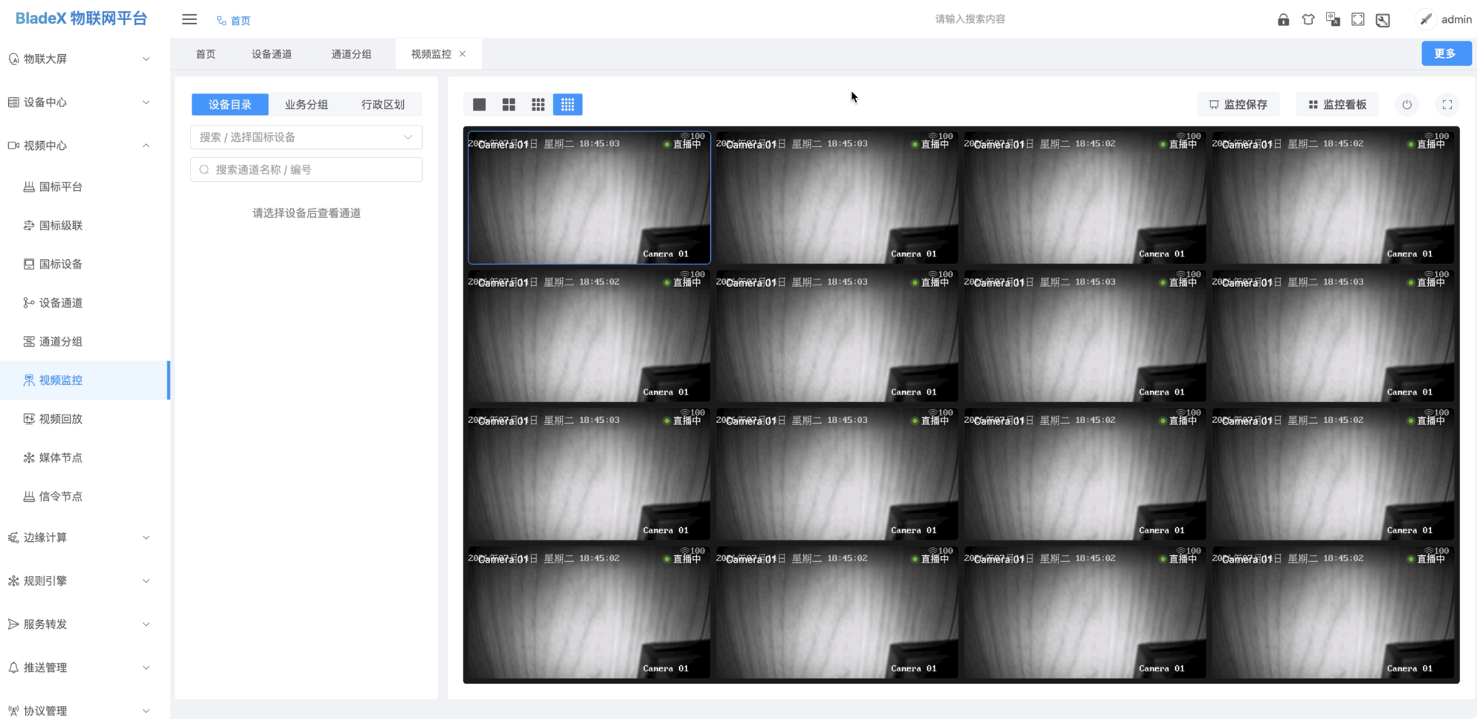The width and height of the screenshot is (1477, 720).
Task: Open 视频回放 in the sidebar
Action: pos(85,419)
